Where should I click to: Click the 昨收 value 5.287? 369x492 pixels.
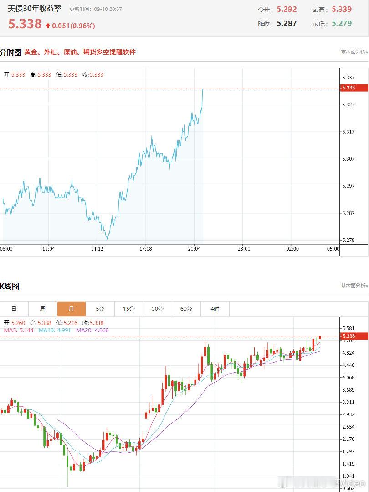pos(287,24)
